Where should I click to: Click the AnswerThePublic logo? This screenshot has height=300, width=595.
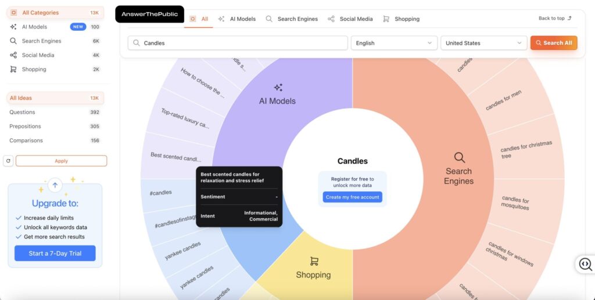149,14
